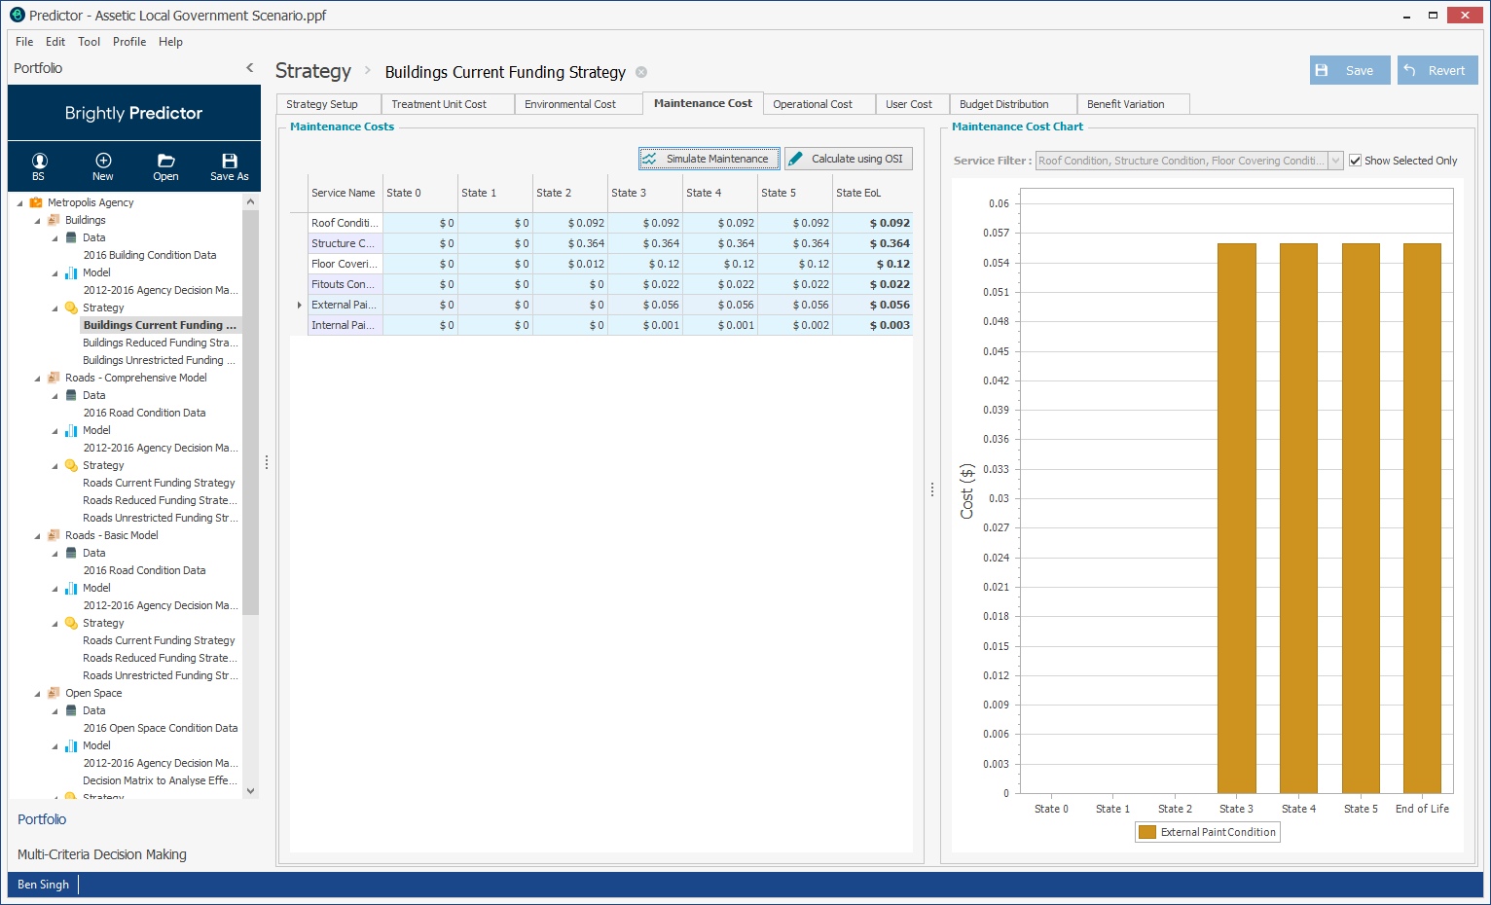Close the Buildings Current Funding Strategy title
1491x905 pixels.
pyautogui.click(x=641, y=72)
